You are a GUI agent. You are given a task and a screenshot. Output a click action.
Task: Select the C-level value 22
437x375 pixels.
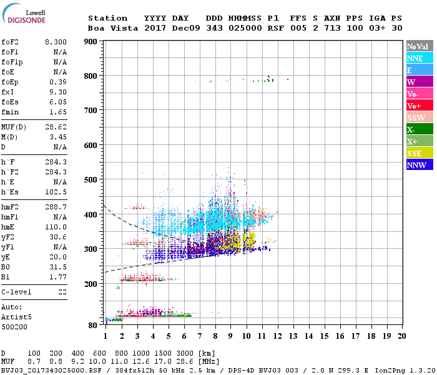62,292
